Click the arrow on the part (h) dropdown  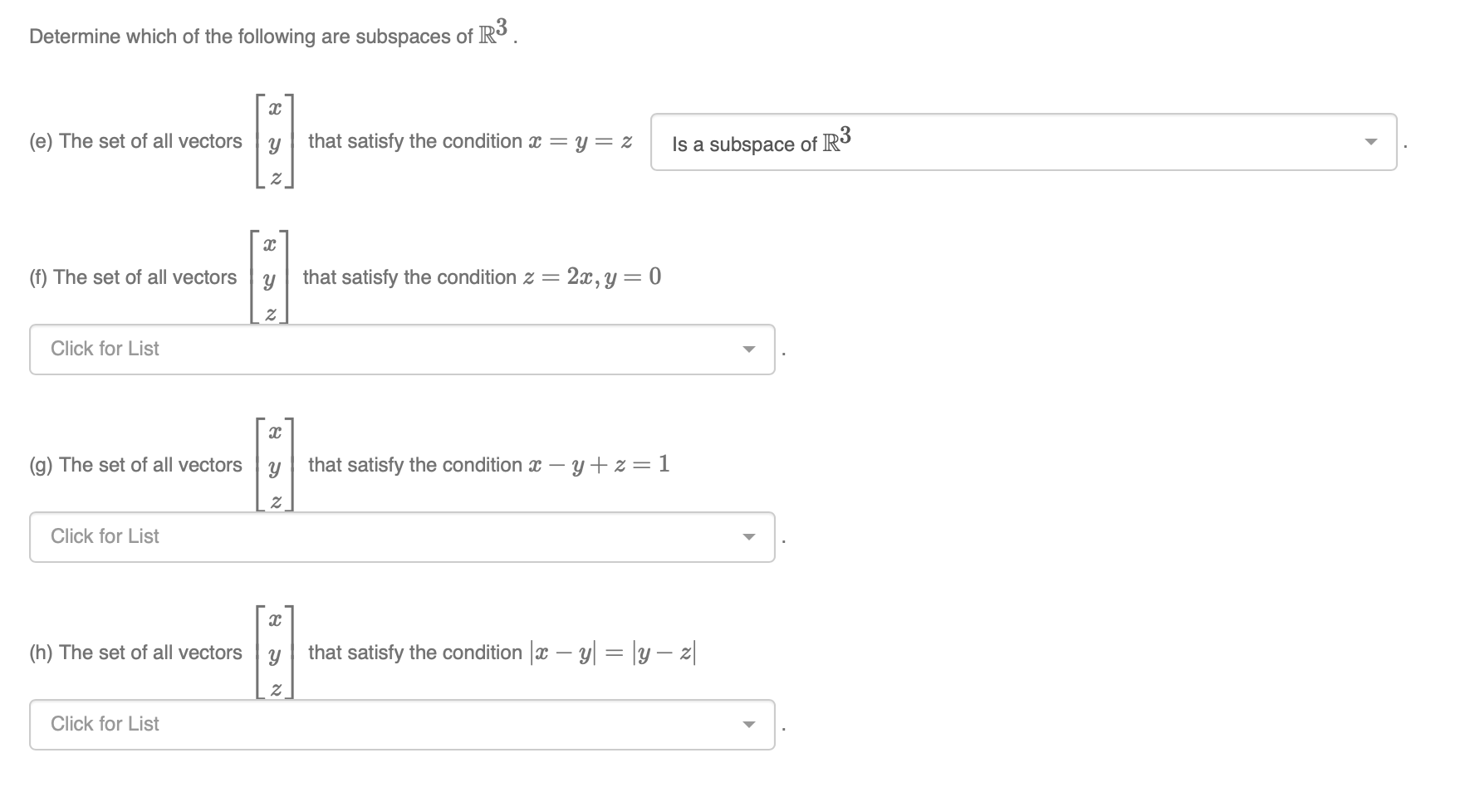(x=749, y=725)
